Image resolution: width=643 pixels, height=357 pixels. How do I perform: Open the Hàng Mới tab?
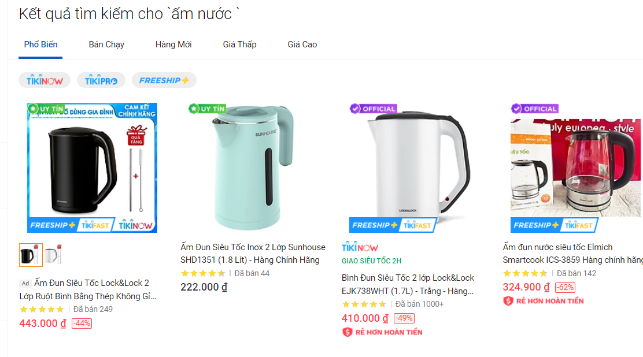tap(173, 44)
